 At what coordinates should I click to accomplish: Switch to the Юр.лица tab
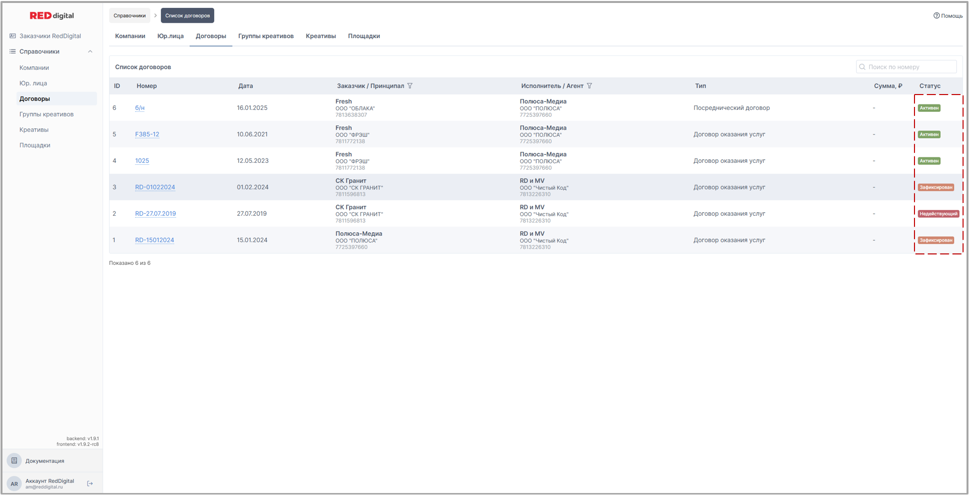(x=171, y=36)
